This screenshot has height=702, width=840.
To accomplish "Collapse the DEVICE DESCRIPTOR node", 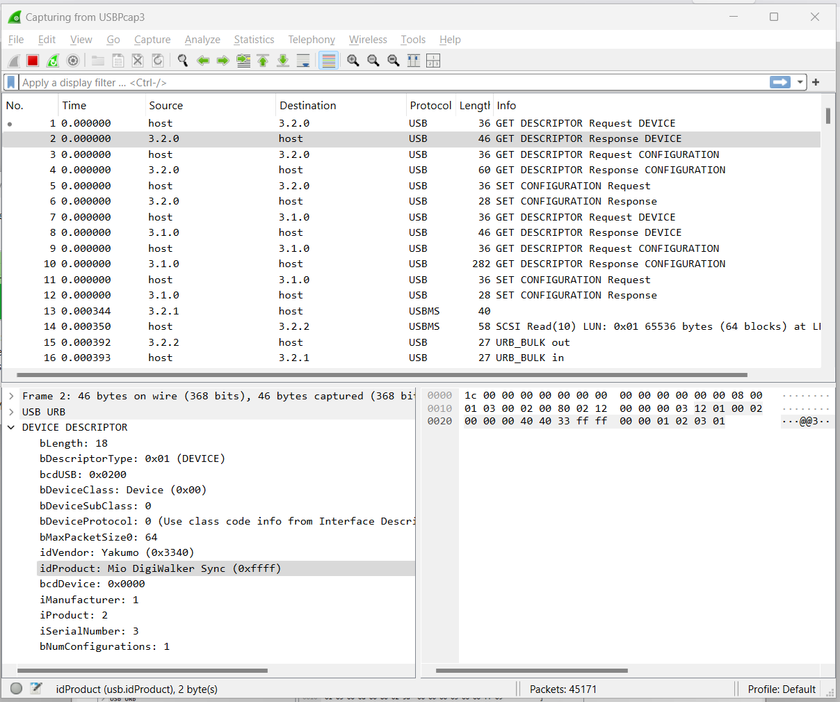I will point(11,427).
